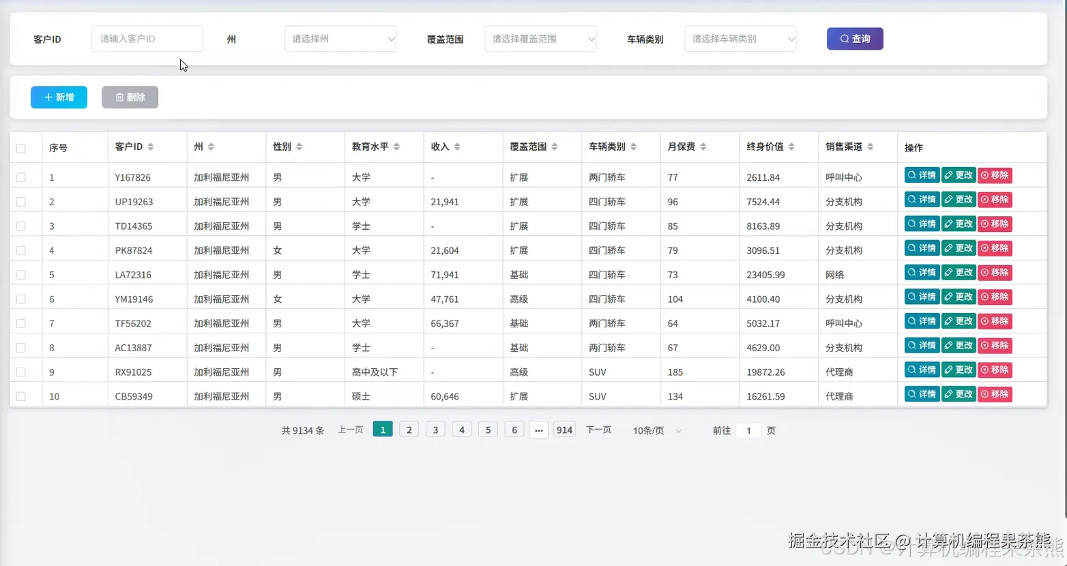
Task: Click the 新增 add button
Action: pos(59,98)
